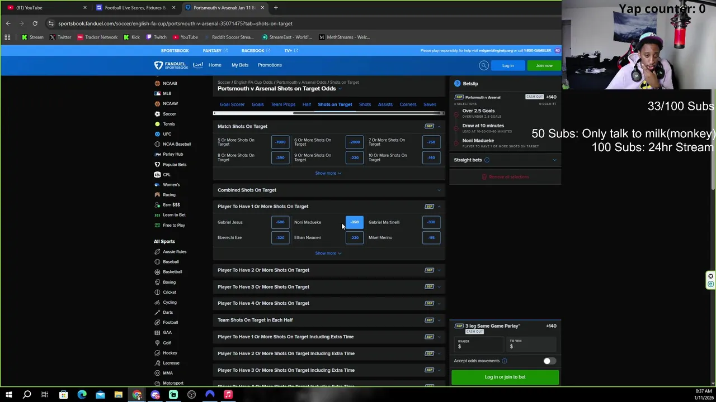The height and width of the screenshot is (402, 716).
Task: Open OBS Studio from taskbar
Action: point(192,395)
